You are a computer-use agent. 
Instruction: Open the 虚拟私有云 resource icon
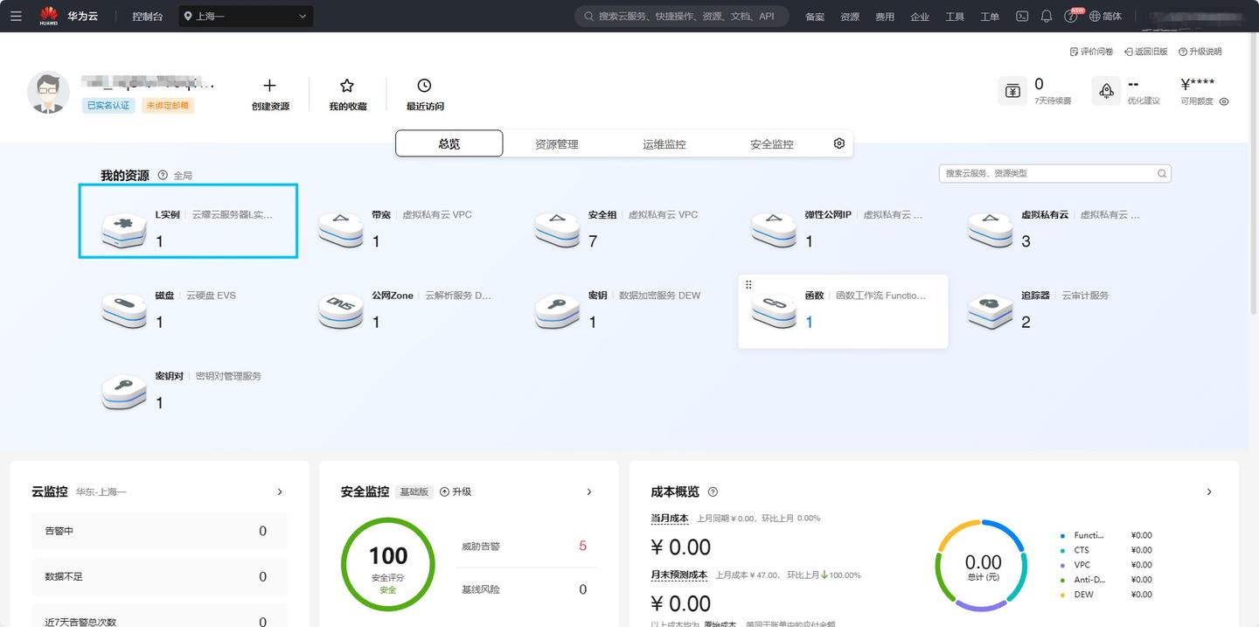click(991, 231)
